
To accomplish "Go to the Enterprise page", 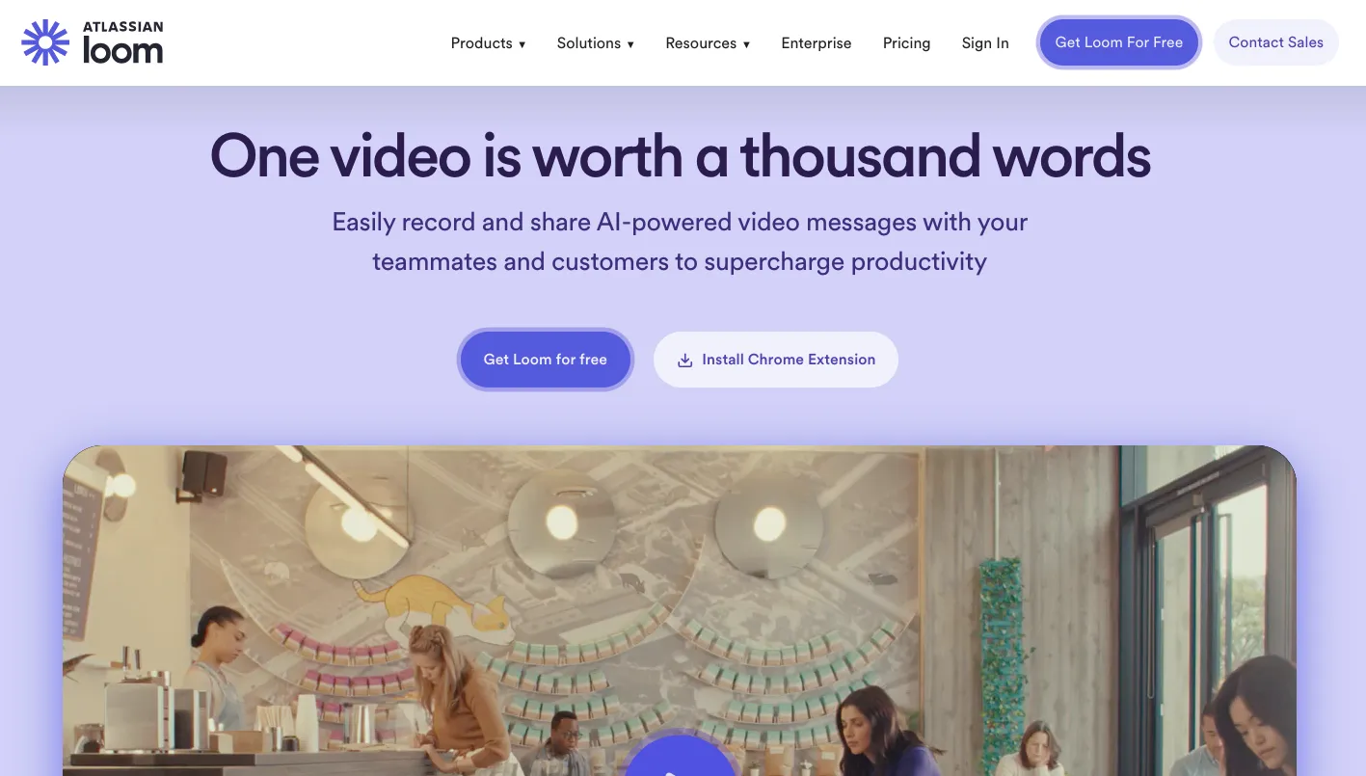I will (817, 43).
